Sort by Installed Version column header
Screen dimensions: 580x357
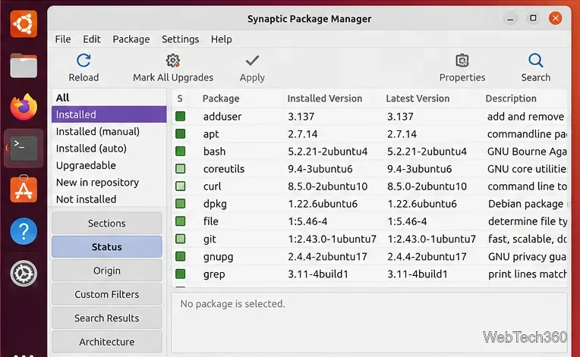point(324,99)
